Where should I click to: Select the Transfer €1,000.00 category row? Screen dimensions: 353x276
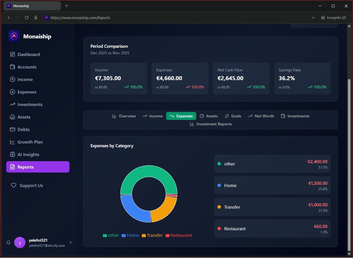pos(272,207)
